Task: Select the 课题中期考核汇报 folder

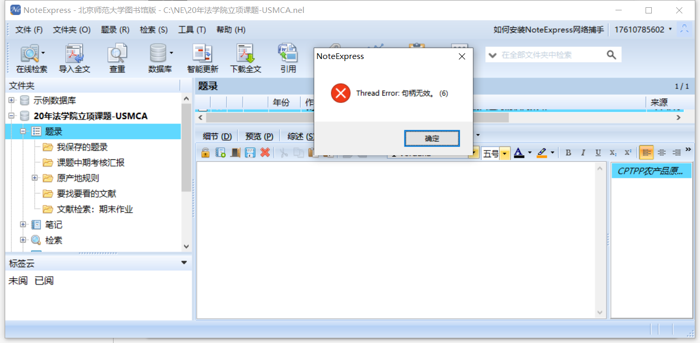Action: [x=90, y=162]
